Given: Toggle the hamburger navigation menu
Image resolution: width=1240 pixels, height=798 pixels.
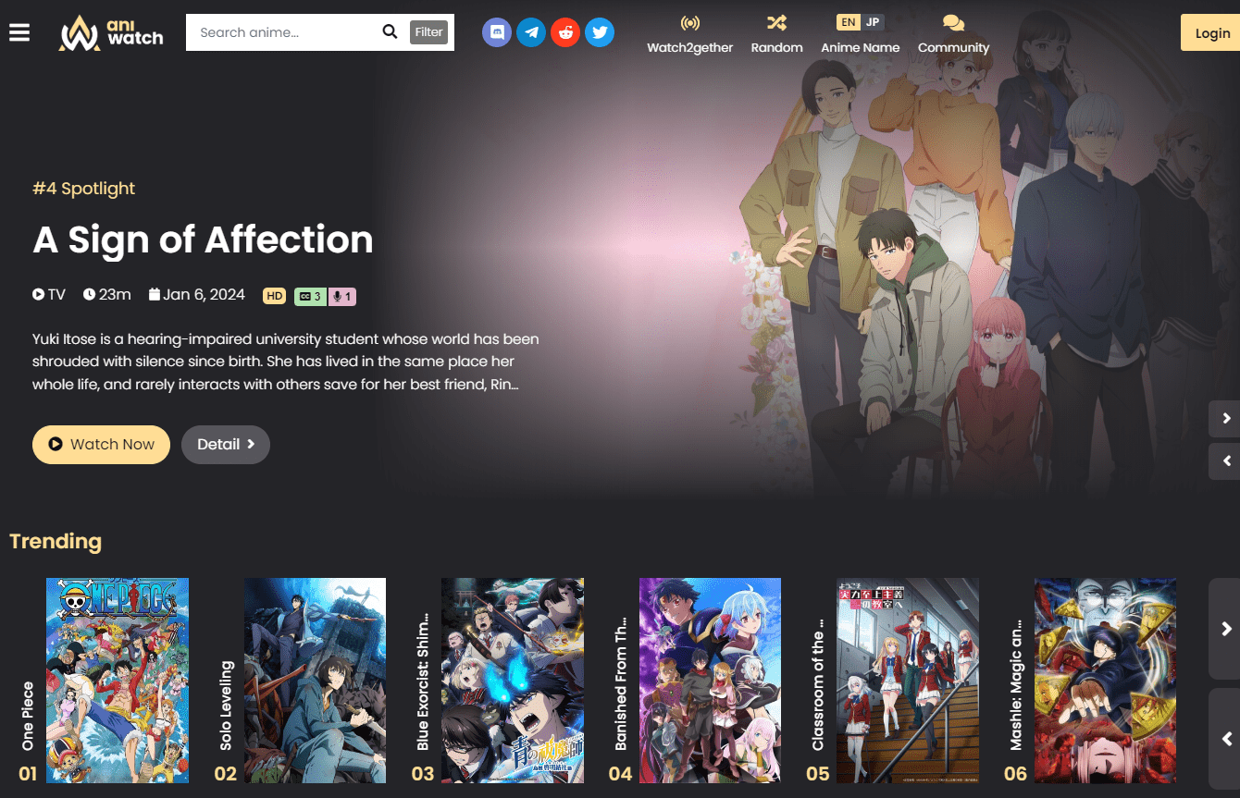Looking at the screenshot, I should pos(19,32).
